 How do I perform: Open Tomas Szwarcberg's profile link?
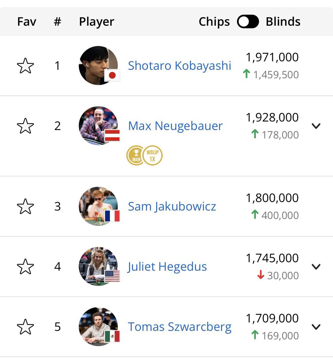coord(180,327)
